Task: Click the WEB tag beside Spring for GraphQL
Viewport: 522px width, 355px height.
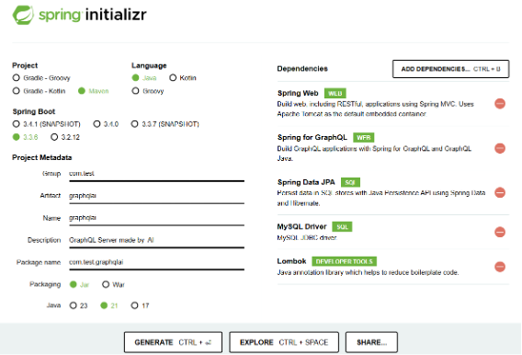Action: pos(364,138)
